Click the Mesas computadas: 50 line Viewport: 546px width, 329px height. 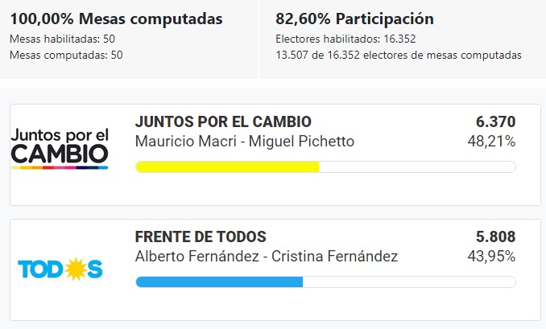(x=66, y=55)
